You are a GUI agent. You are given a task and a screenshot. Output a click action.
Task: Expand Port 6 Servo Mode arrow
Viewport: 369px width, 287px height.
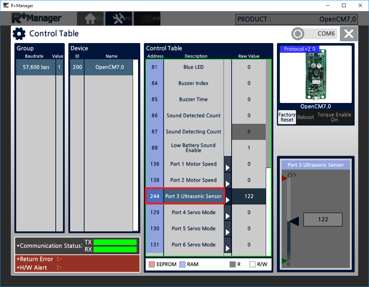[228, 245]
